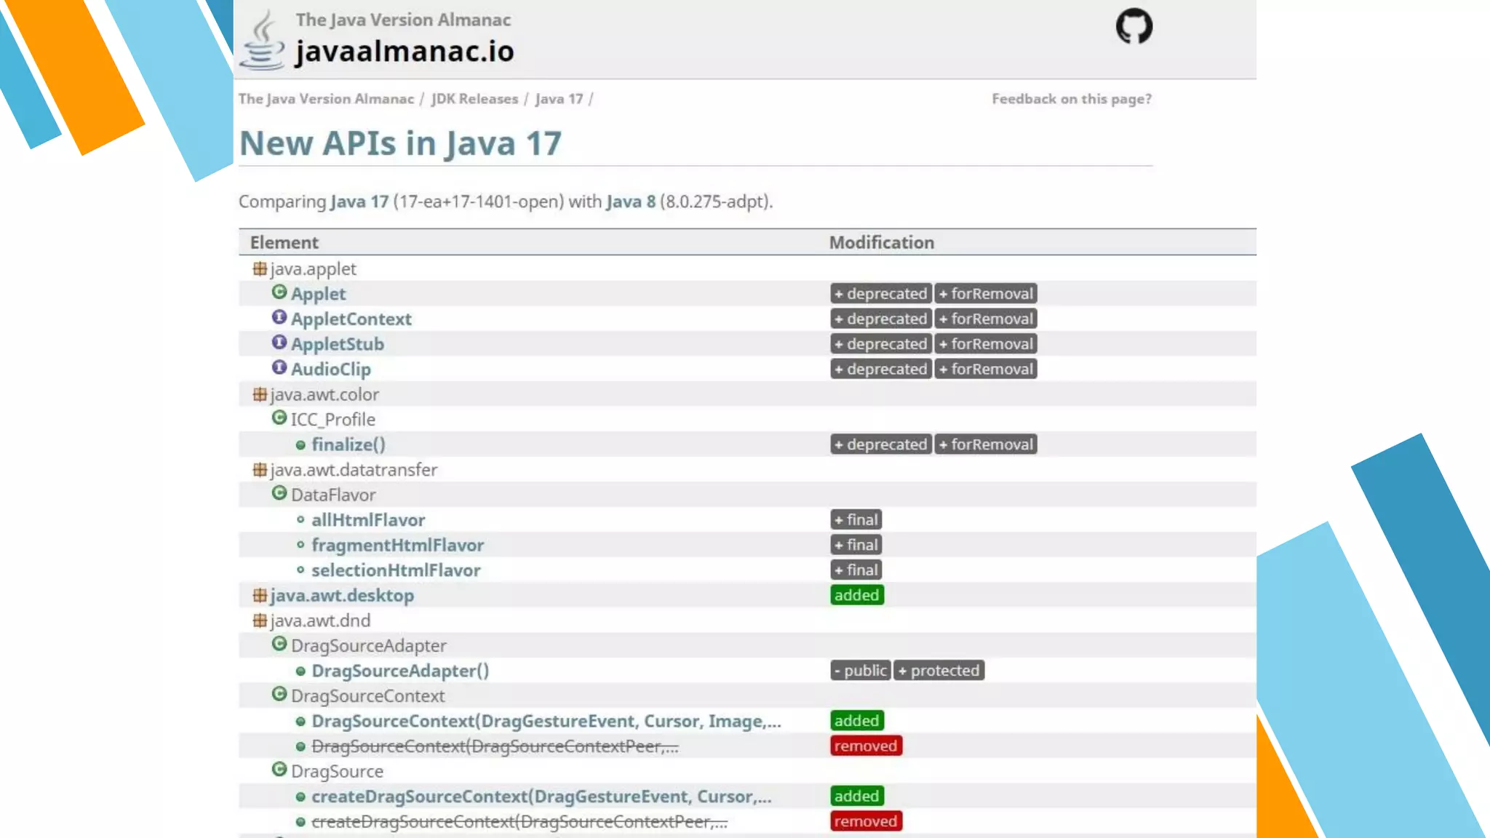Open the GitHub octocat icon

[1134, 26]
